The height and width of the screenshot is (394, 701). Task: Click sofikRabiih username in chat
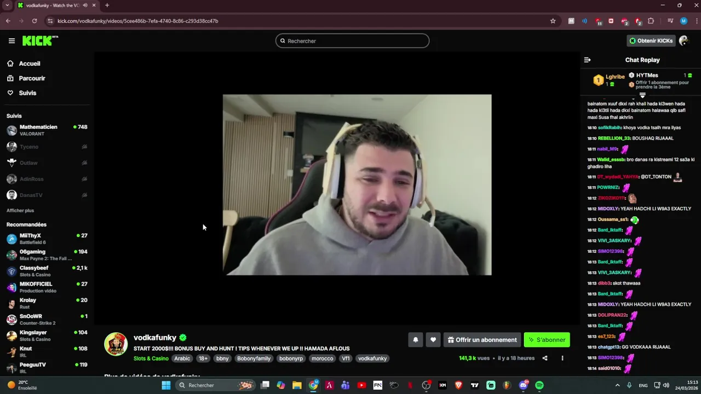click(x=610, y=128)
